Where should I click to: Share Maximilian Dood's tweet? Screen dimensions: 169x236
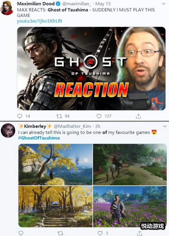[x=138, y=116]
